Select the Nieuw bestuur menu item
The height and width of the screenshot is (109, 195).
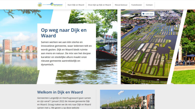coord(121,5)
